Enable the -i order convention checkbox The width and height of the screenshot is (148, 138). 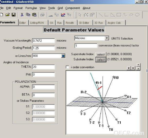(x=67, y=67)
